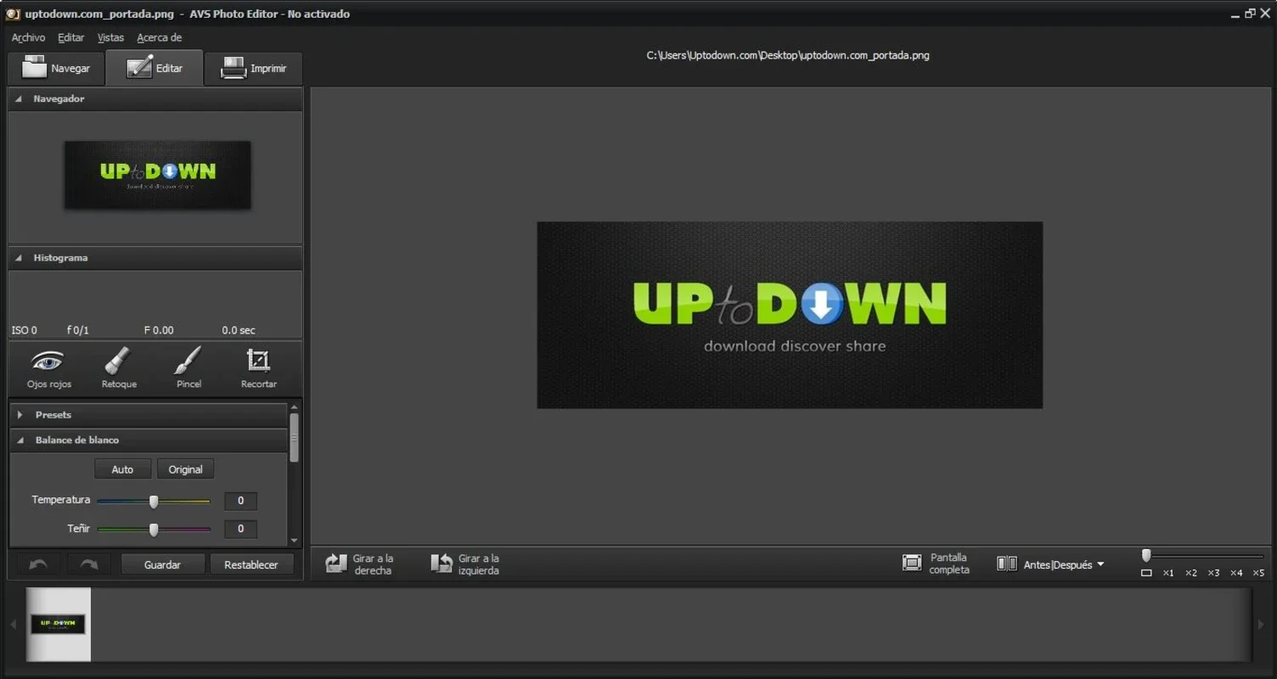
Task: Click the Teñir slider handle
Action: pyautogui.click(x=154, y=530)
